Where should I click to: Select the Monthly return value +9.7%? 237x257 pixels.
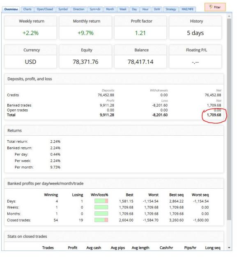tap(85, 33)
